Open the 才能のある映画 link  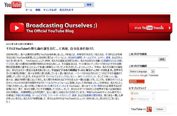pos(23,95)
